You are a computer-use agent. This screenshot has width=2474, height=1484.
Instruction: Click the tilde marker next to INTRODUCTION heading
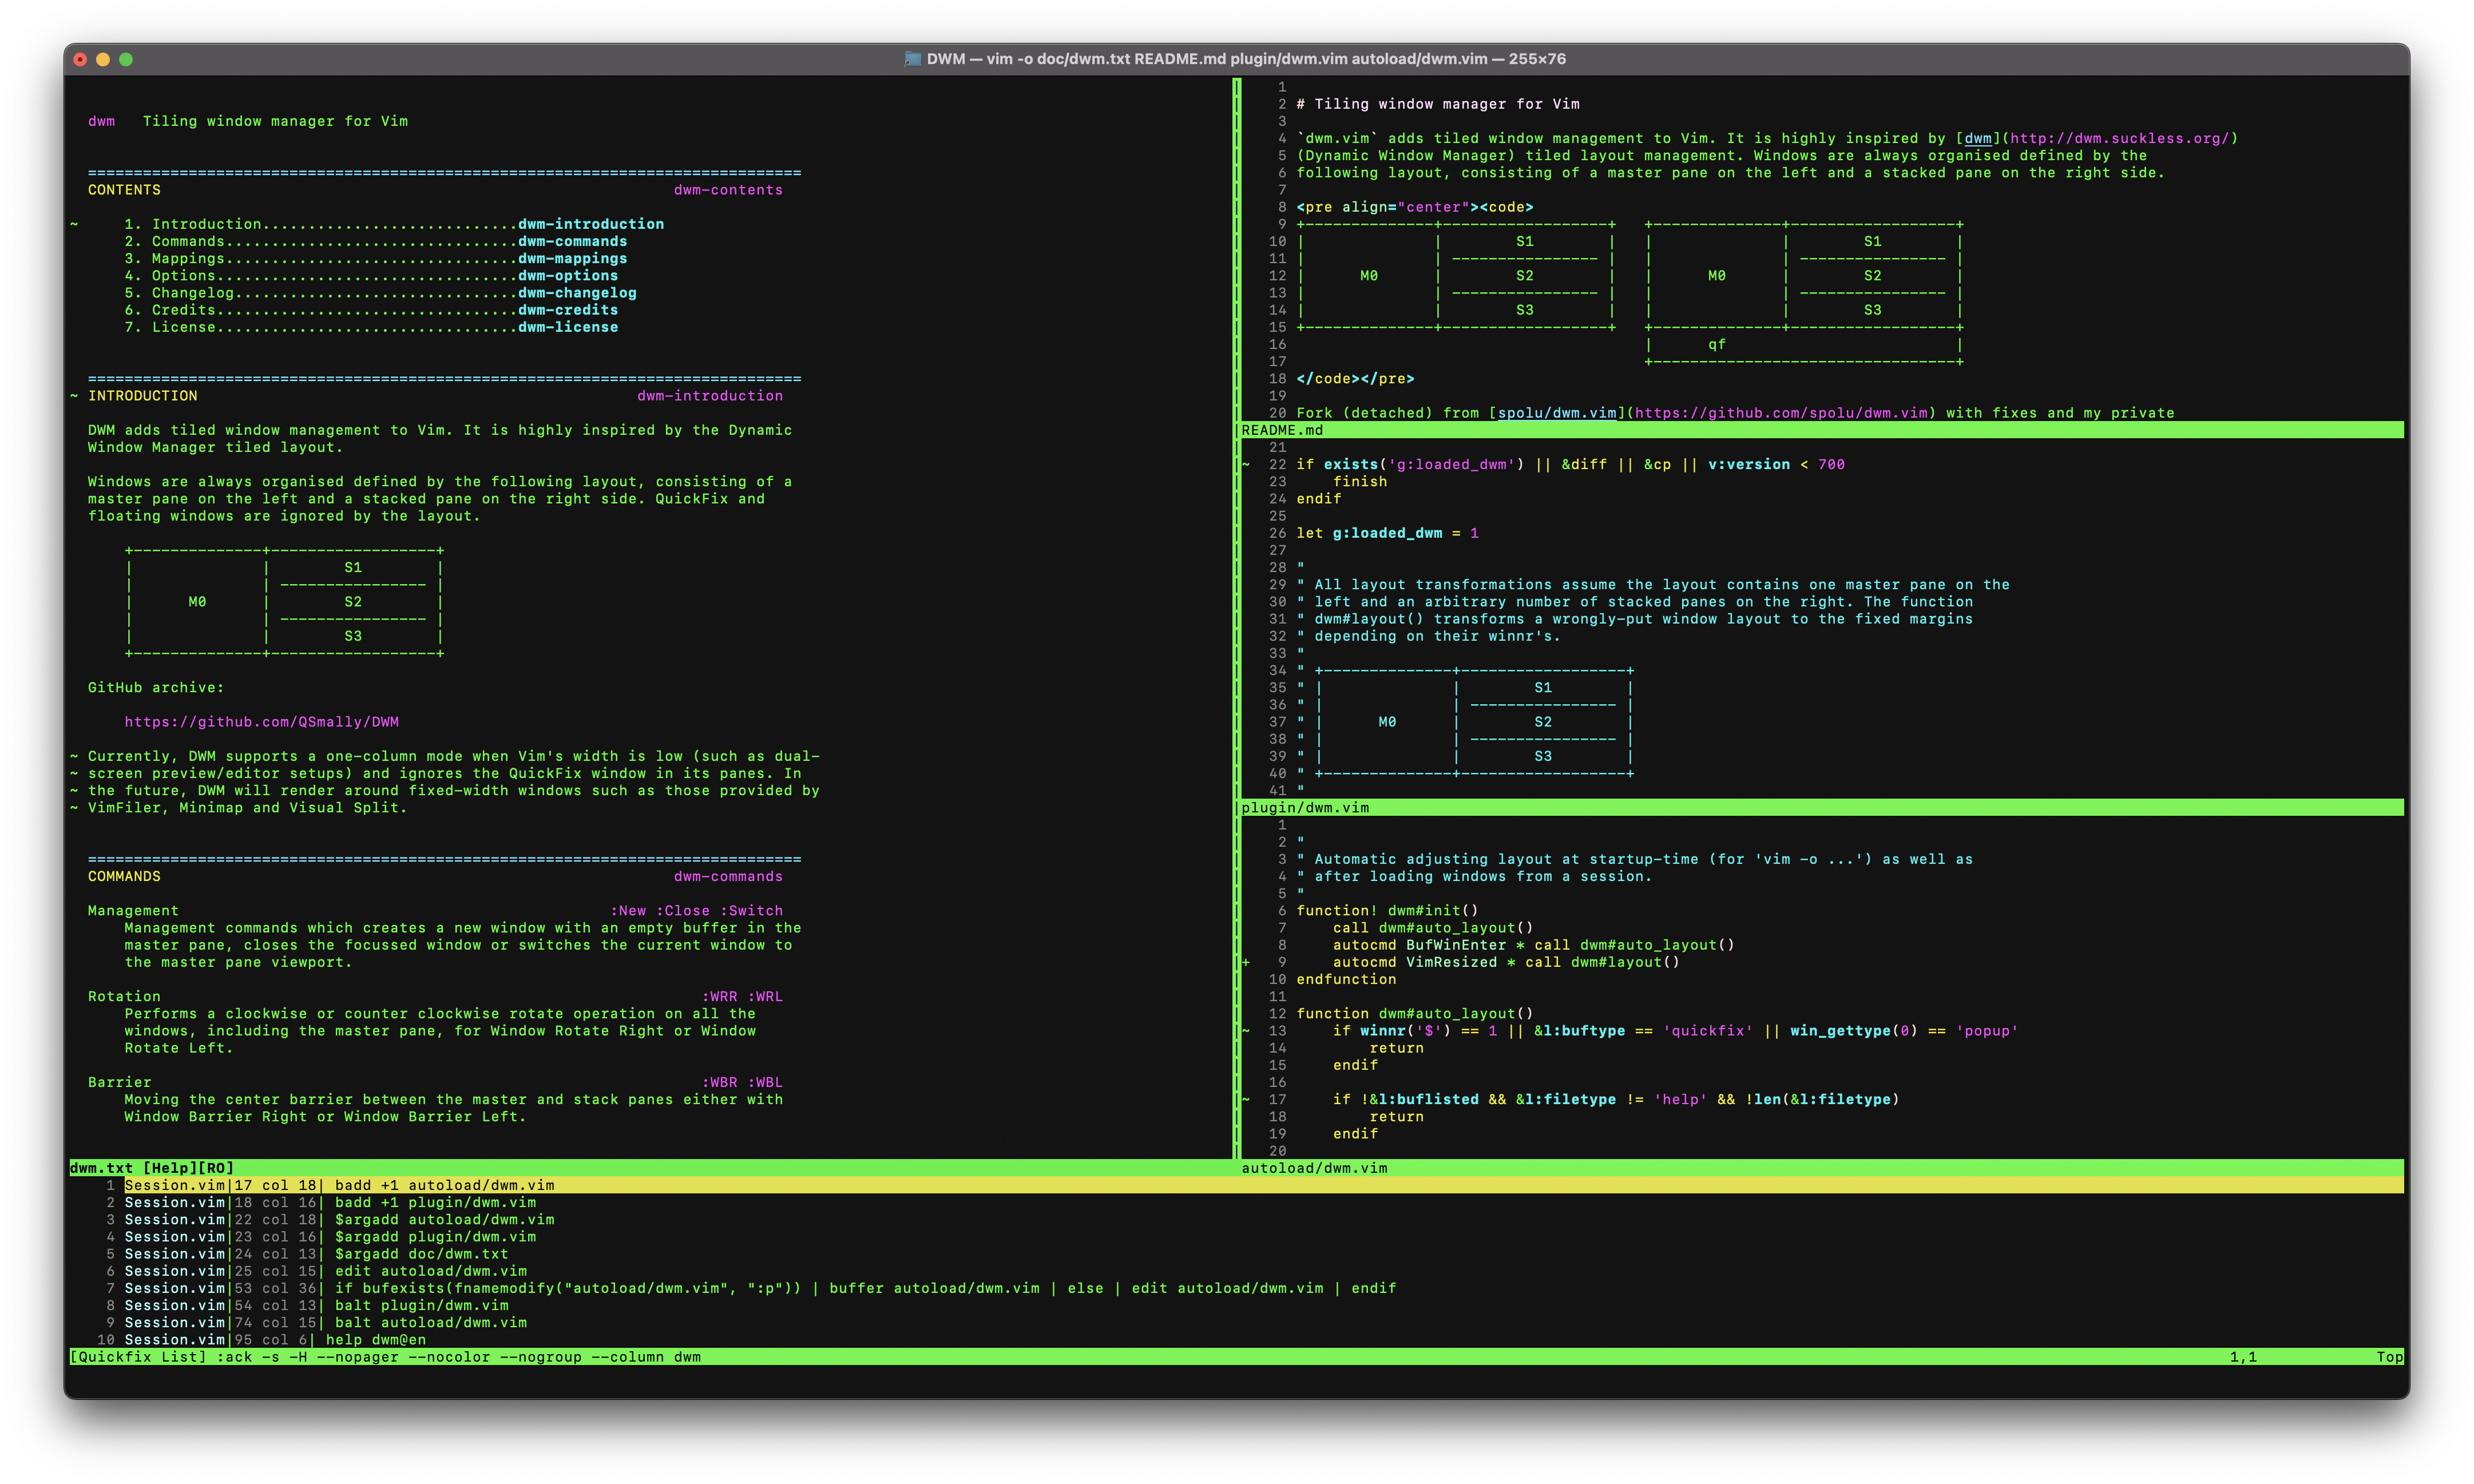[74, 396]
